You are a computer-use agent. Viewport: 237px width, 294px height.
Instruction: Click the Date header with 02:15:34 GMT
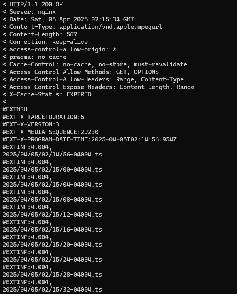[68, 19]
